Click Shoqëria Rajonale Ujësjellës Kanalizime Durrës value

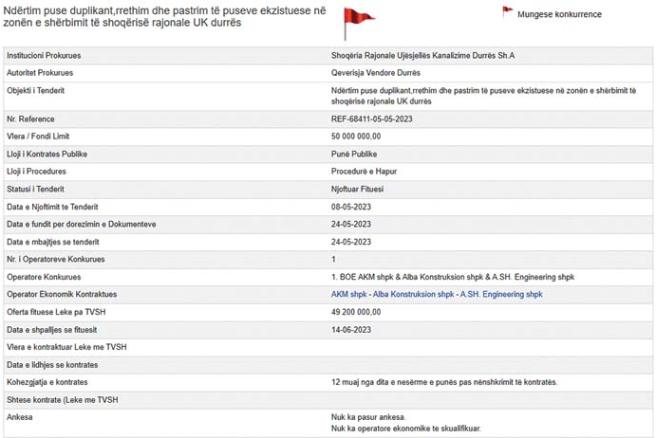tap(422, 56)
